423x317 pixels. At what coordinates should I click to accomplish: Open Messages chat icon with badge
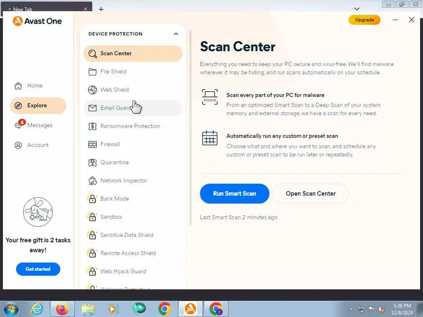[19, 124]
